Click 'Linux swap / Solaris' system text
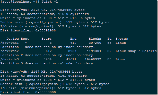Image resolution: width=158 pixels, height=95 pixels. tap(136, 51)
